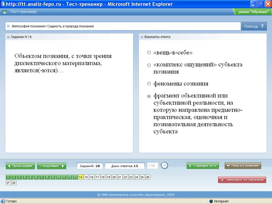Click the Задание N 14 header
The height and width of the screenshot is (204, 272).
[x=21, y=37]
